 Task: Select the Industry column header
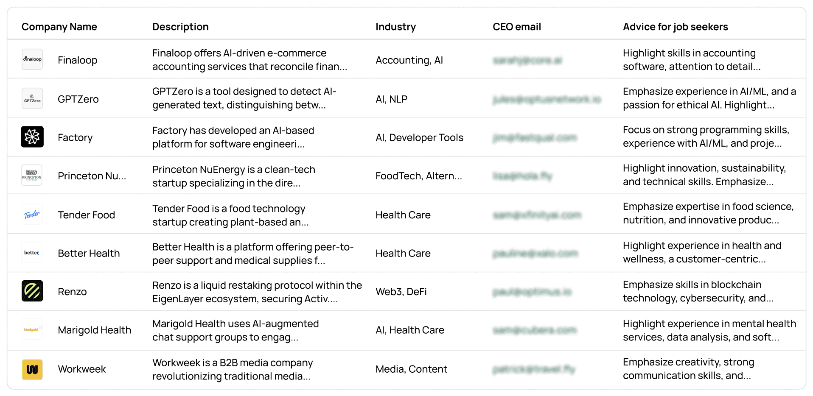(395, 27)
